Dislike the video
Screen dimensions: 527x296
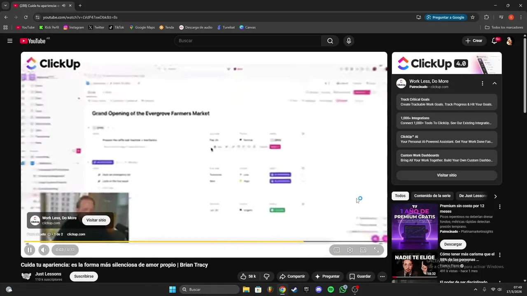coord(266,276)
